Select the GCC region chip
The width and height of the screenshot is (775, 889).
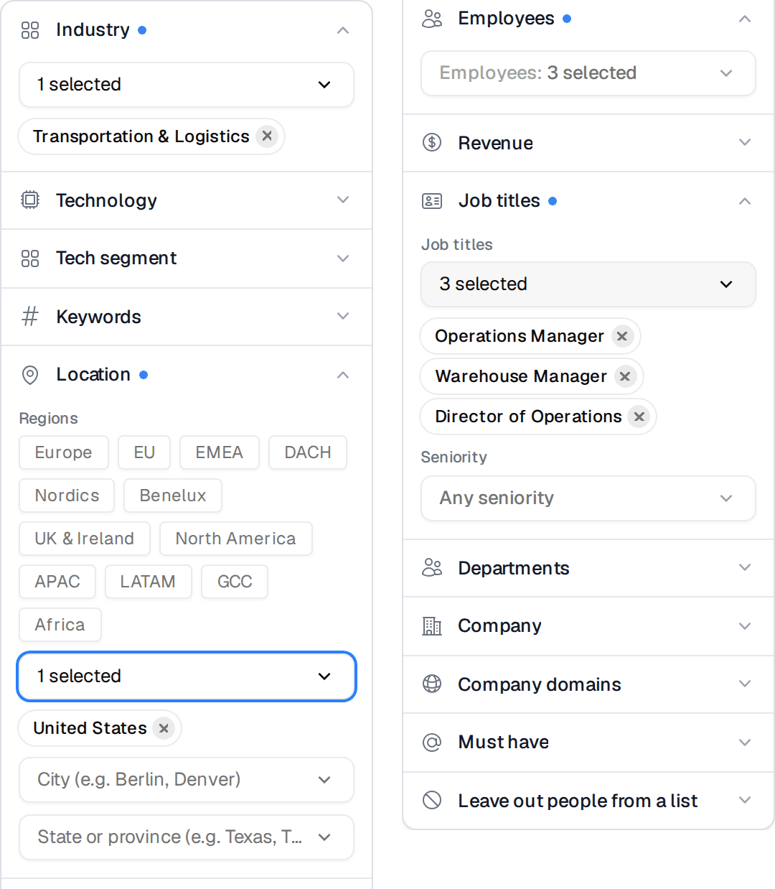click(235, 582)
